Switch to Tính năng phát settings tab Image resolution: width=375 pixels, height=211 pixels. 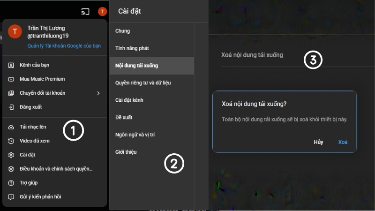151,48
